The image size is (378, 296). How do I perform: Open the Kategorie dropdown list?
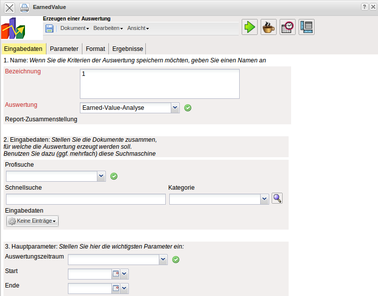(265, 200)
